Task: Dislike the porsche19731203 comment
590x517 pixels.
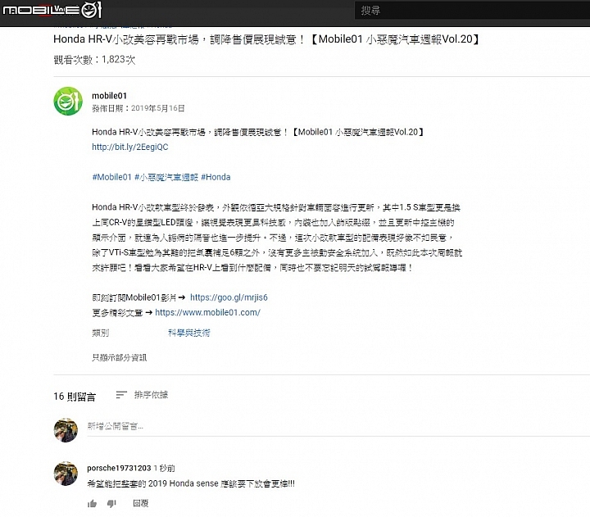Action: coord(111,503)
